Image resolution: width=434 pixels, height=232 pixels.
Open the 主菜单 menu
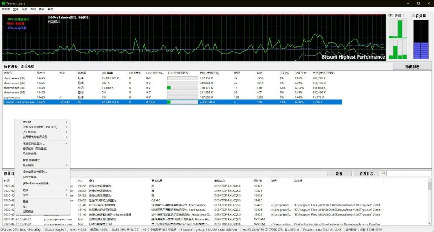pyautogui.click(x=6, y=9)
